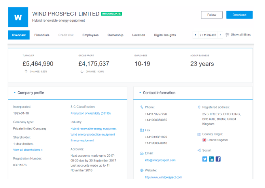Click the email envelope icon
This screenshot has width=265, height=188.
142,153
